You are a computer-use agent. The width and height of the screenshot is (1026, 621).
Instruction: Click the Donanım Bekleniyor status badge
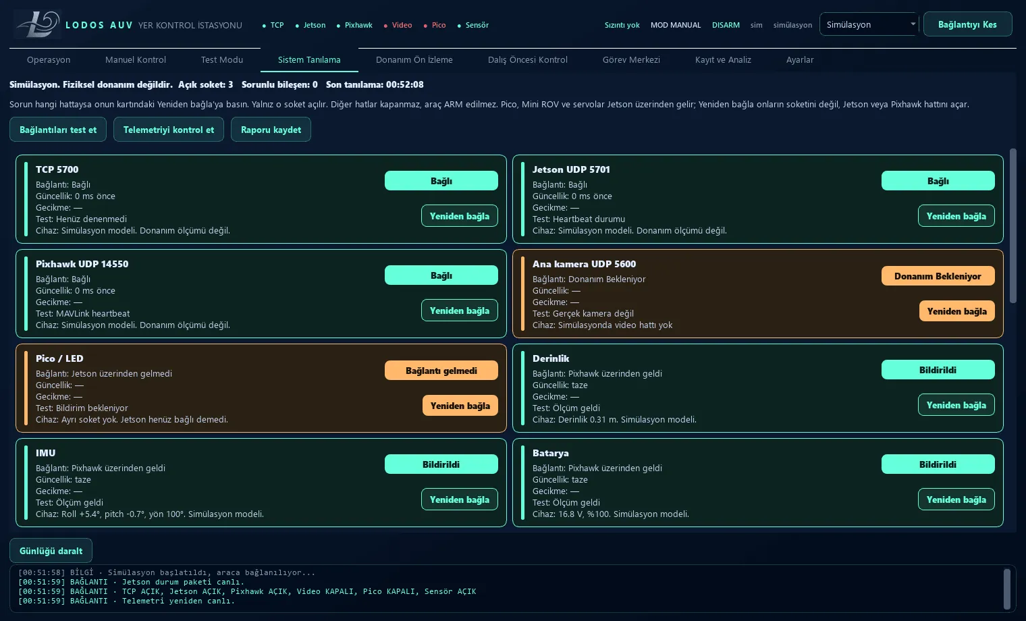click(x=938, y=276)
